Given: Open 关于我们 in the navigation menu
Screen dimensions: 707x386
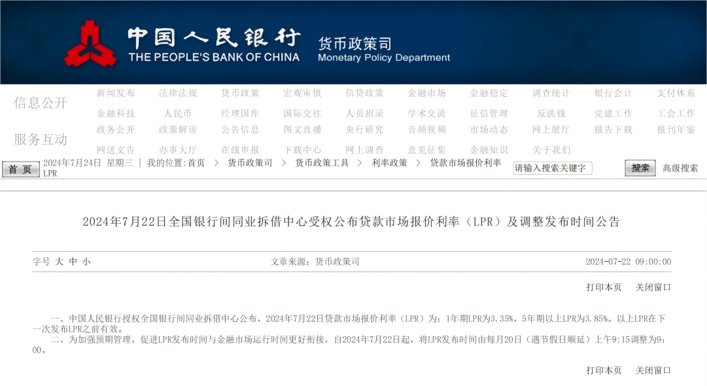Looking at the screenshot, I should tap(551, 150).
